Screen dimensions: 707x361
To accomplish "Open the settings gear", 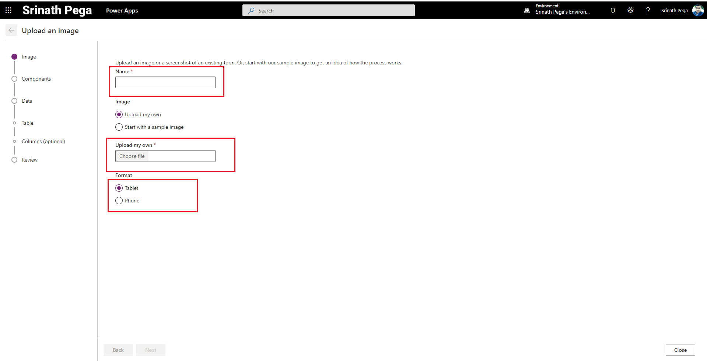I will click(630, 10).
